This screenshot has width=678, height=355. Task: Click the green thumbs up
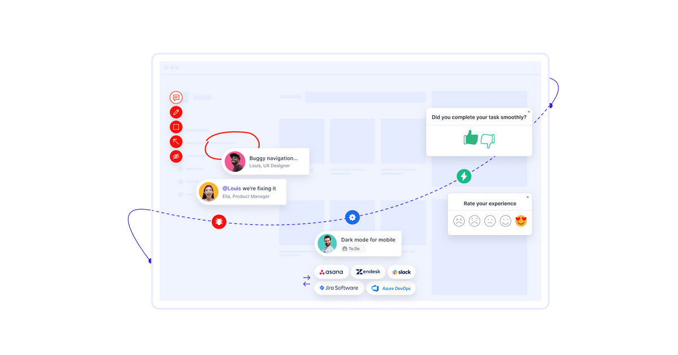click(471, 137)
